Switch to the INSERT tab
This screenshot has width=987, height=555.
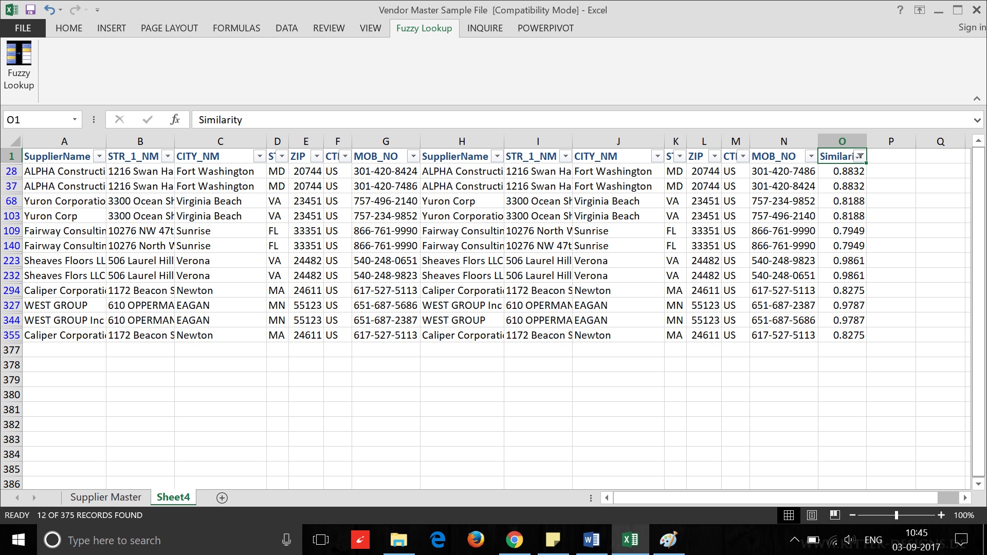pyautogui.click(x=112, y=28)
